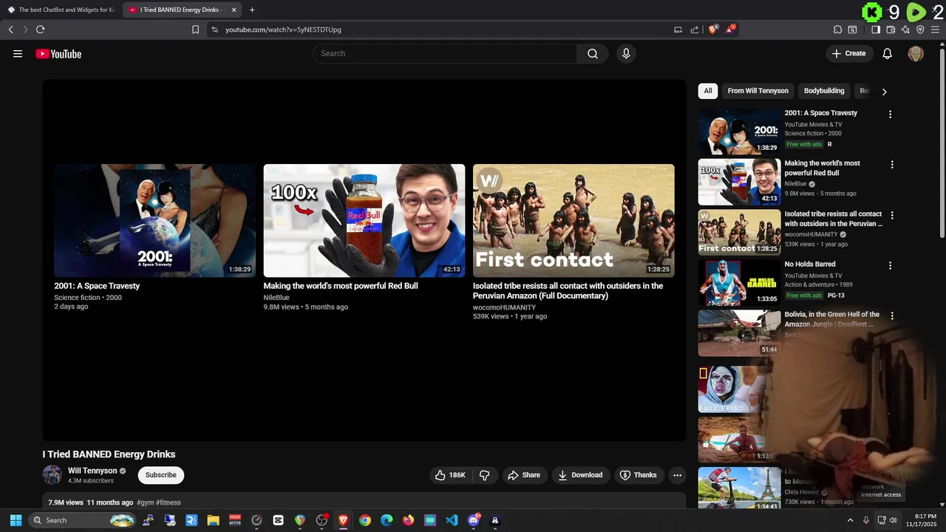Like the video with thumbs up
This screenshot has width=946, height=532.
click(450, 475)
